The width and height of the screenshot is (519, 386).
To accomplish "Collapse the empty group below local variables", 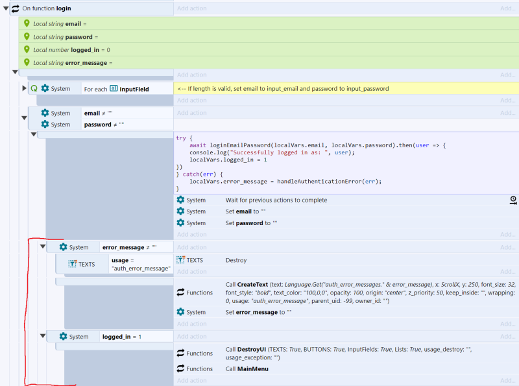I will 15,72.
